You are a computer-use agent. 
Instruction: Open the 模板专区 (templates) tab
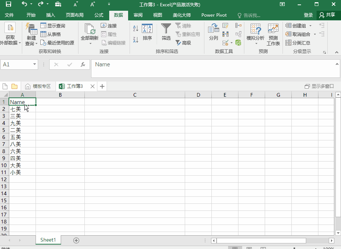pyautogui.click(x=38, y=86)
